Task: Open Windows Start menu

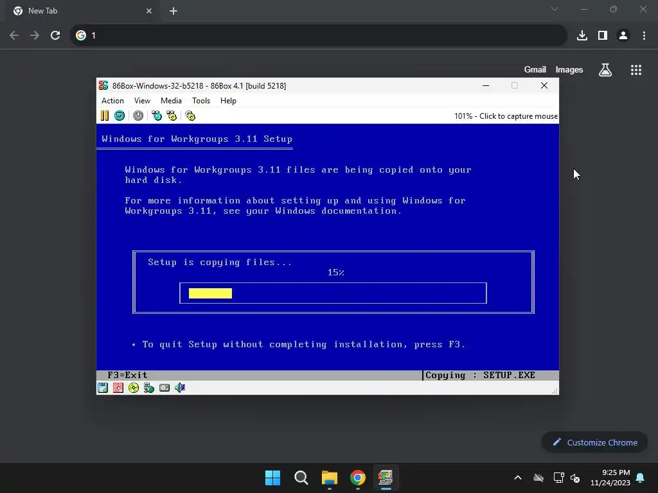Action: [x=272, y=478]
